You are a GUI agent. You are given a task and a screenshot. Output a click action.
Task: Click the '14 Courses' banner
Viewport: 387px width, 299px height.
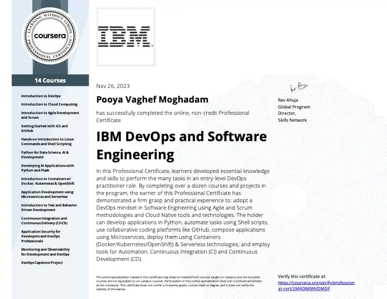[50, 80]
